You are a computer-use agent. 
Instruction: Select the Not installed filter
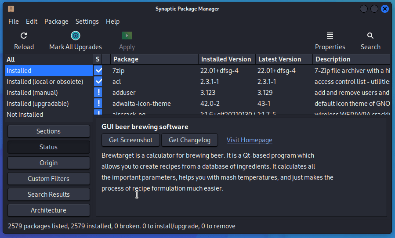(25, 115)
